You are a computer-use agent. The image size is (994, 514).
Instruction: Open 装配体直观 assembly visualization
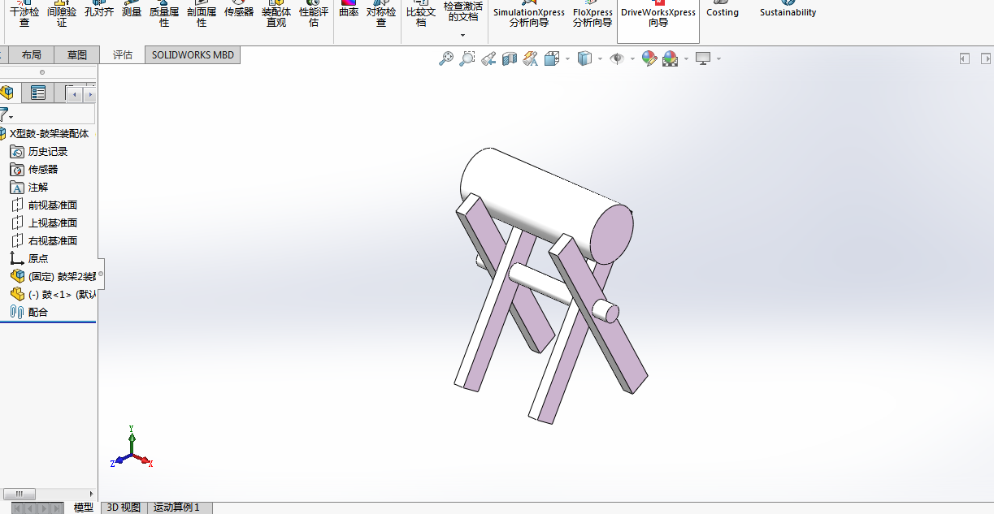(276, 14)
